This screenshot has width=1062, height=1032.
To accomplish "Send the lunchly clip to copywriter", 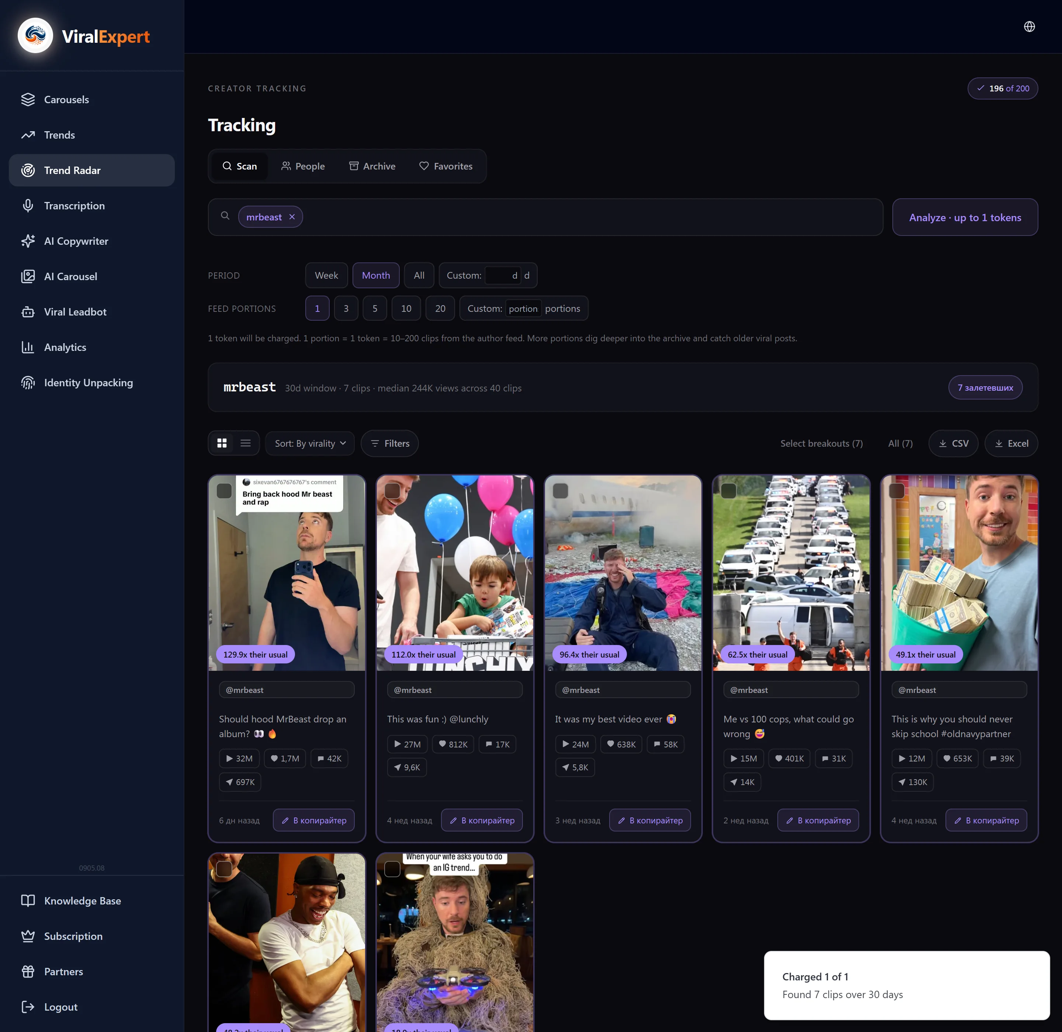I will (482, 820).
